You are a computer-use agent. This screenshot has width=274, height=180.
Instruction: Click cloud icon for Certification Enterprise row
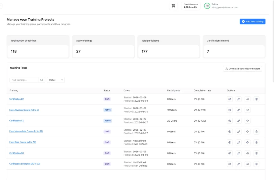(248, 164)
